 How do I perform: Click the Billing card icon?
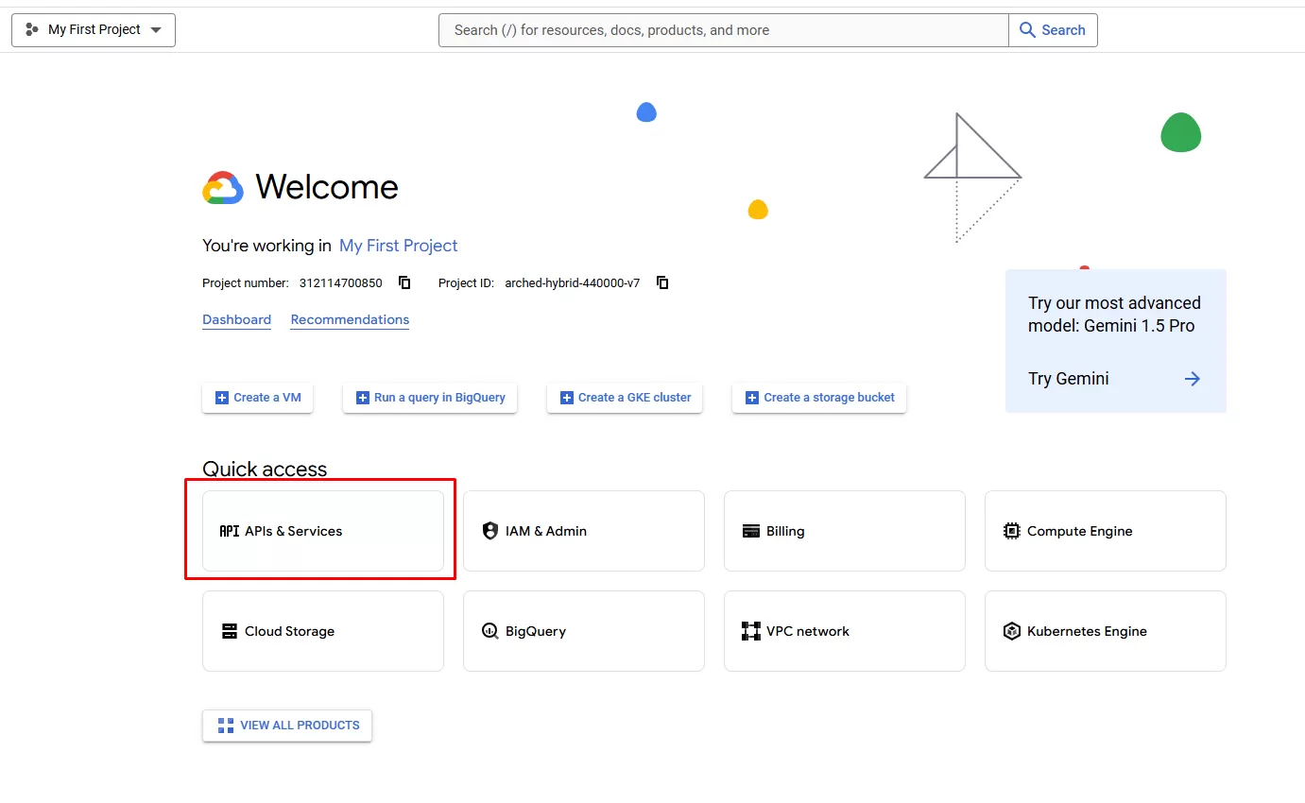point(751,531)
